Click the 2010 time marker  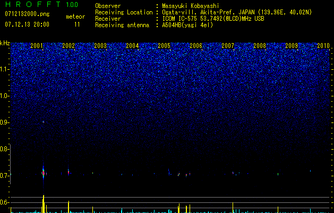coord(323,46)
